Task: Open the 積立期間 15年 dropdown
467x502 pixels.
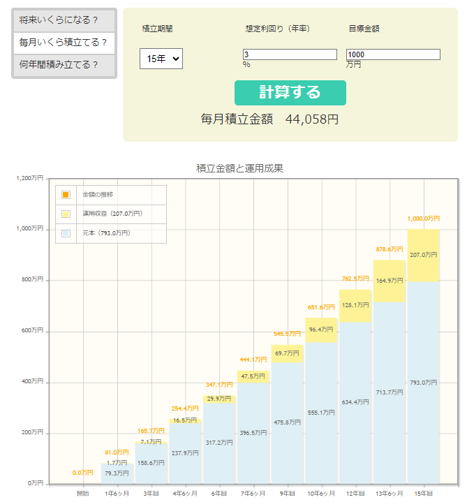Action: click(161, 59)
